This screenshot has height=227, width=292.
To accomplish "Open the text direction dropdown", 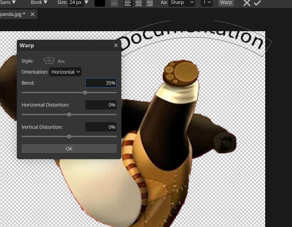I will (x=207, y=3).
